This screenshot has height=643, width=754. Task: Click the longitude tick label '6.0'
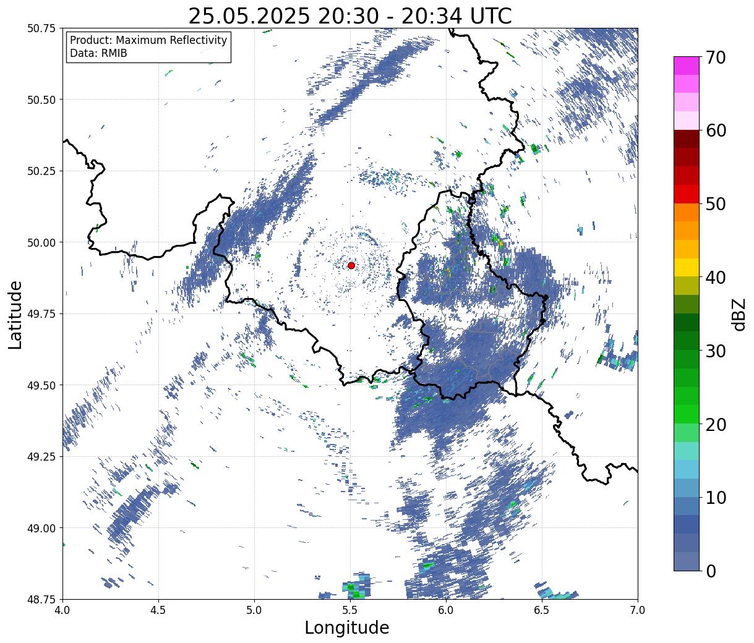click(x=446, y=610)
